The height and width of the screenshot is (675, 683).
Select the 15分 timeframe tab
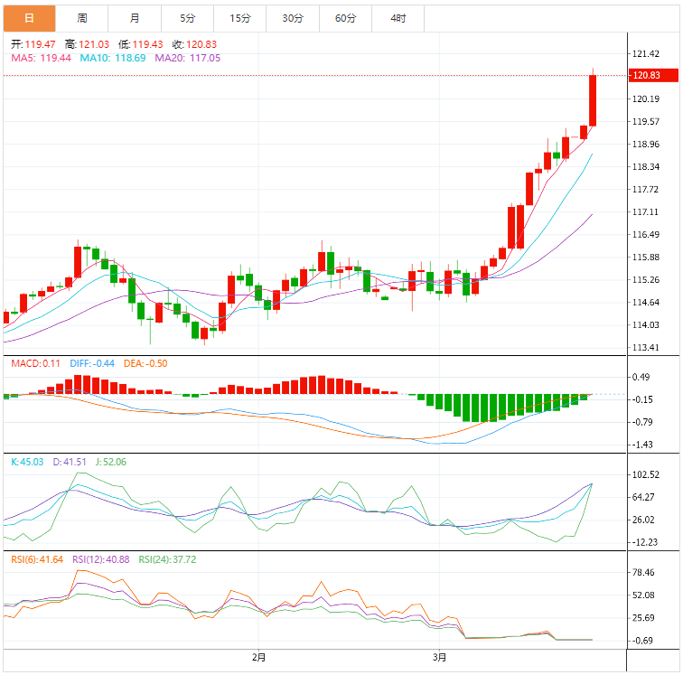(x=240, y=18)
